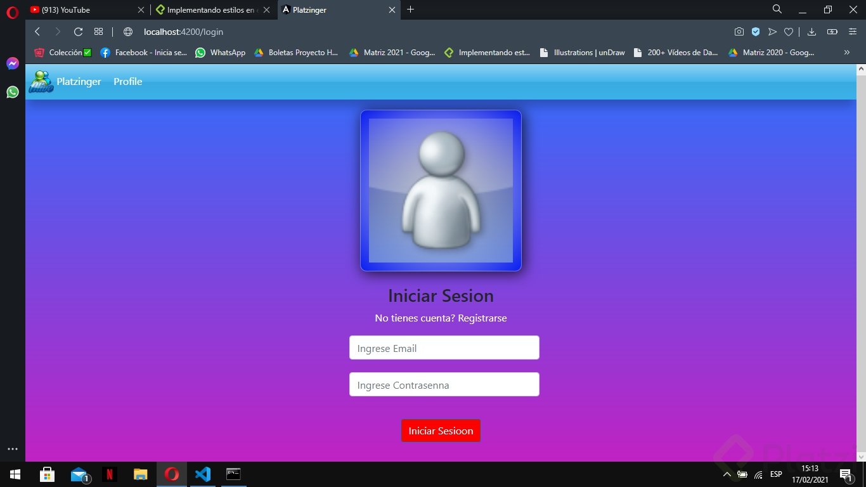Reload the localhost login page
866x487 pixels.
[79, 32]
